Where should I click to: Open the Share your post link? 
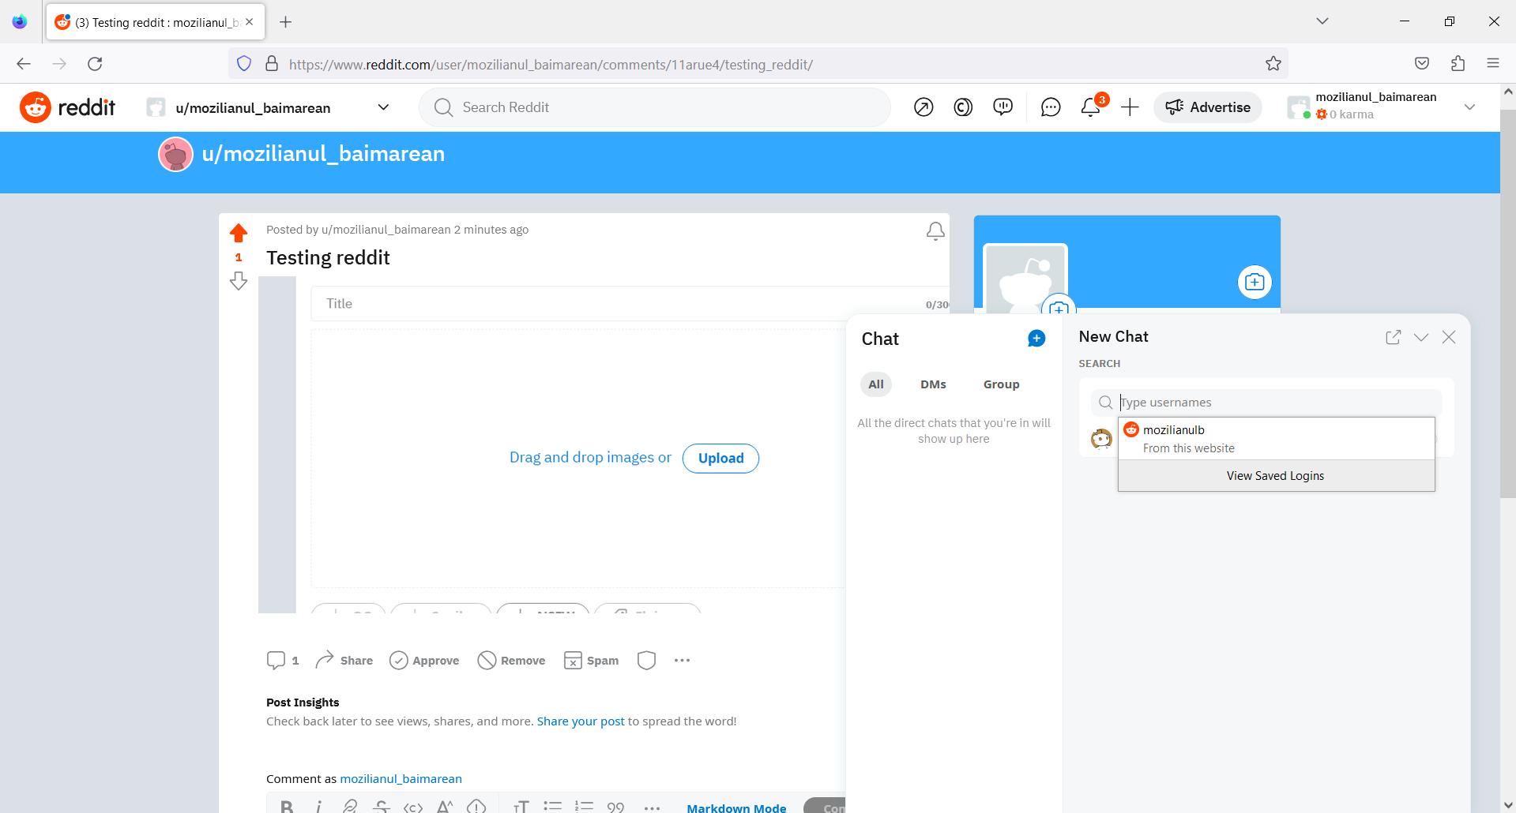tap(580, 721)
